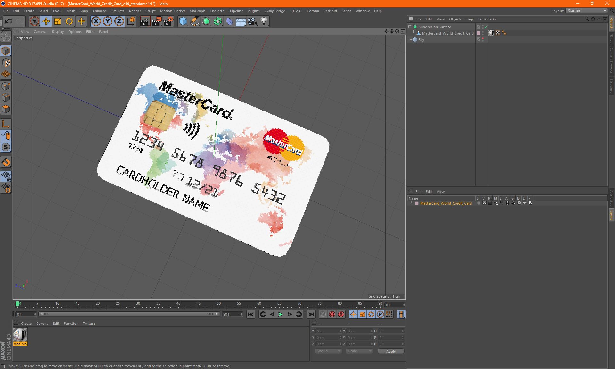The height and width of the screenshot is (369, 615).
Task: Toggle layer Solo for MasterCard layer
Action: click(479, 203)
